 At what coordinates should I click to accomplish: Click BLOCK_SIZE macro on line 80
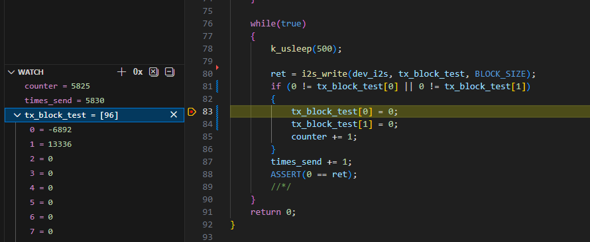tap(500, 74)
